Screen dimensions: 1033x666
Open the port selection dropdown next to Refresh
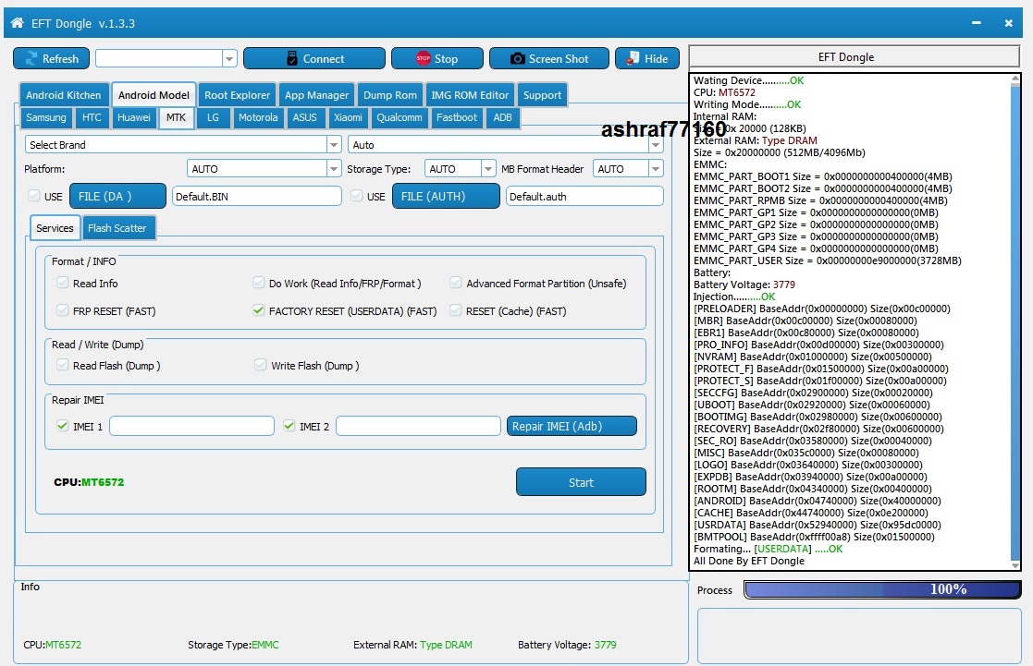point(228,58)
